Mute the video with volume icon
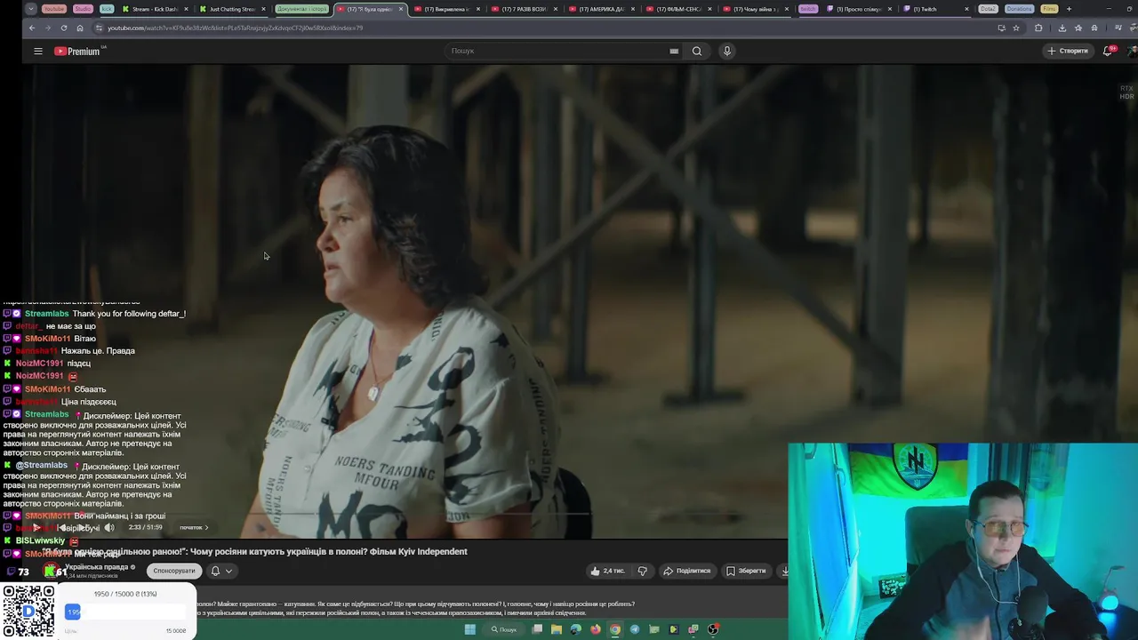This screenshot has height=640, width=1138. click(109, 527)
